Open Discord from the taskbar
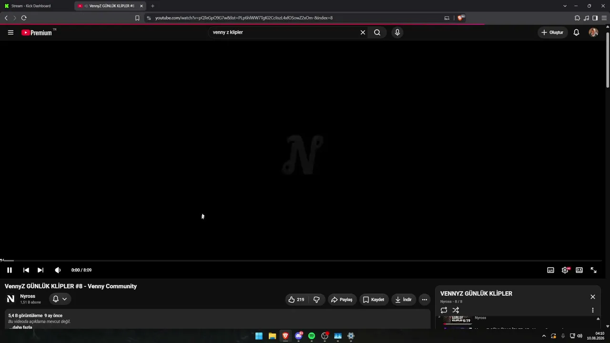The height and width of the screenshot is (343, 610). tap(299, 336)
